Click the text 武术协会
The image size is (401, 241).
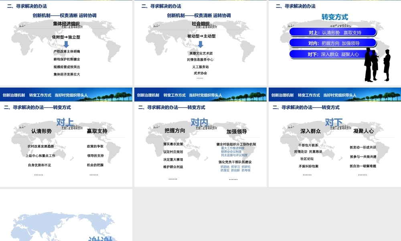pyautogui.click(x=200, y=73)
